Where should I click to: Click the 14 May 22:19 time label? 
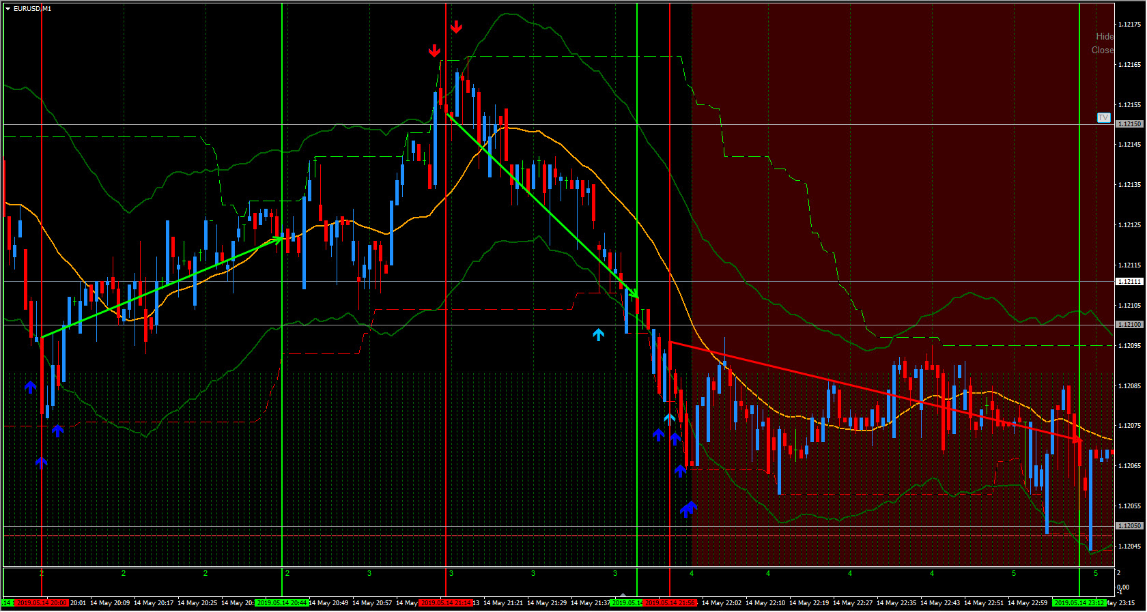point(809,603)
